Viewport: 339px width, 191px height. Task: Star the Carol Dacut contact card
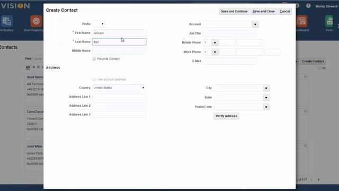click(x=305, y=111)
